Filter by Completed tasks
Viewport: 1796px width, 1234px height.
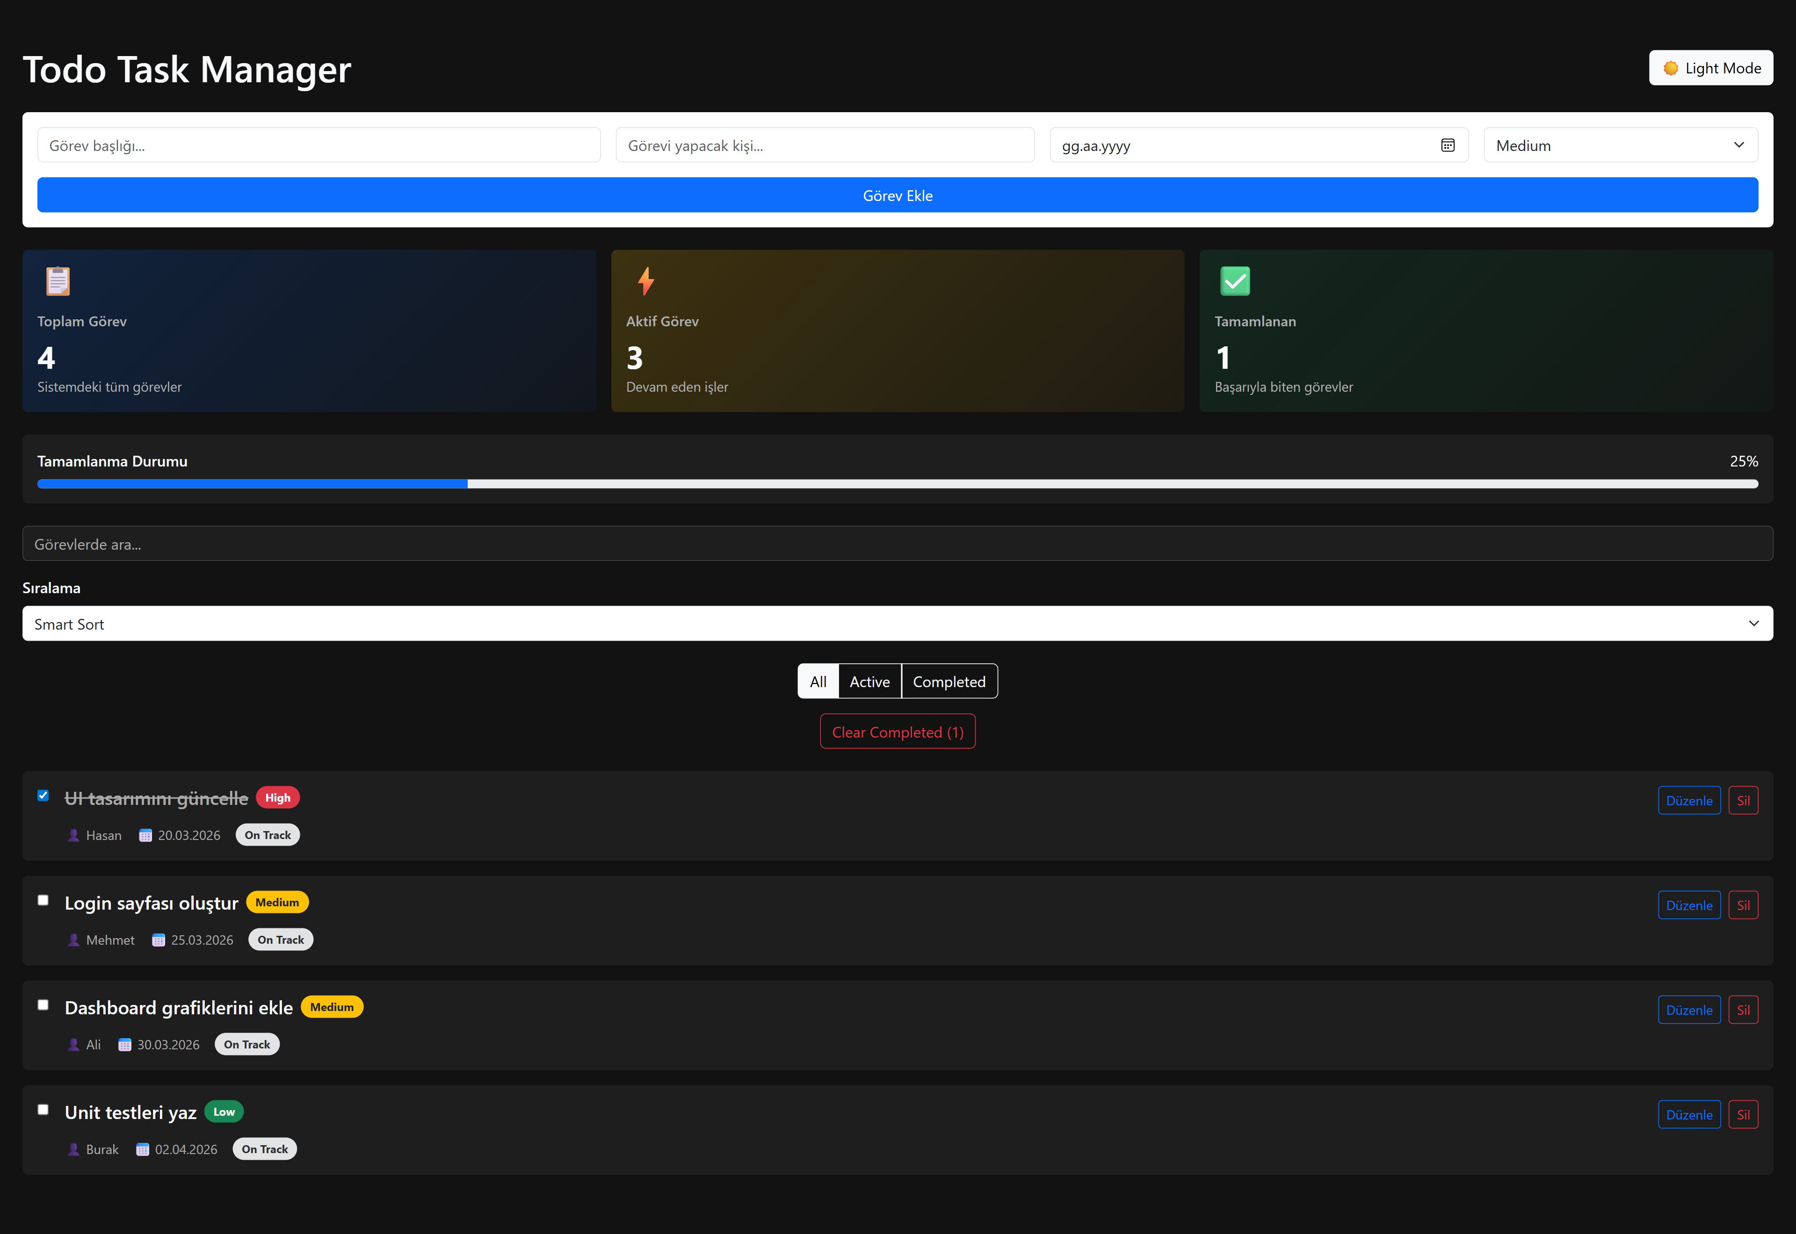(949, 681)
